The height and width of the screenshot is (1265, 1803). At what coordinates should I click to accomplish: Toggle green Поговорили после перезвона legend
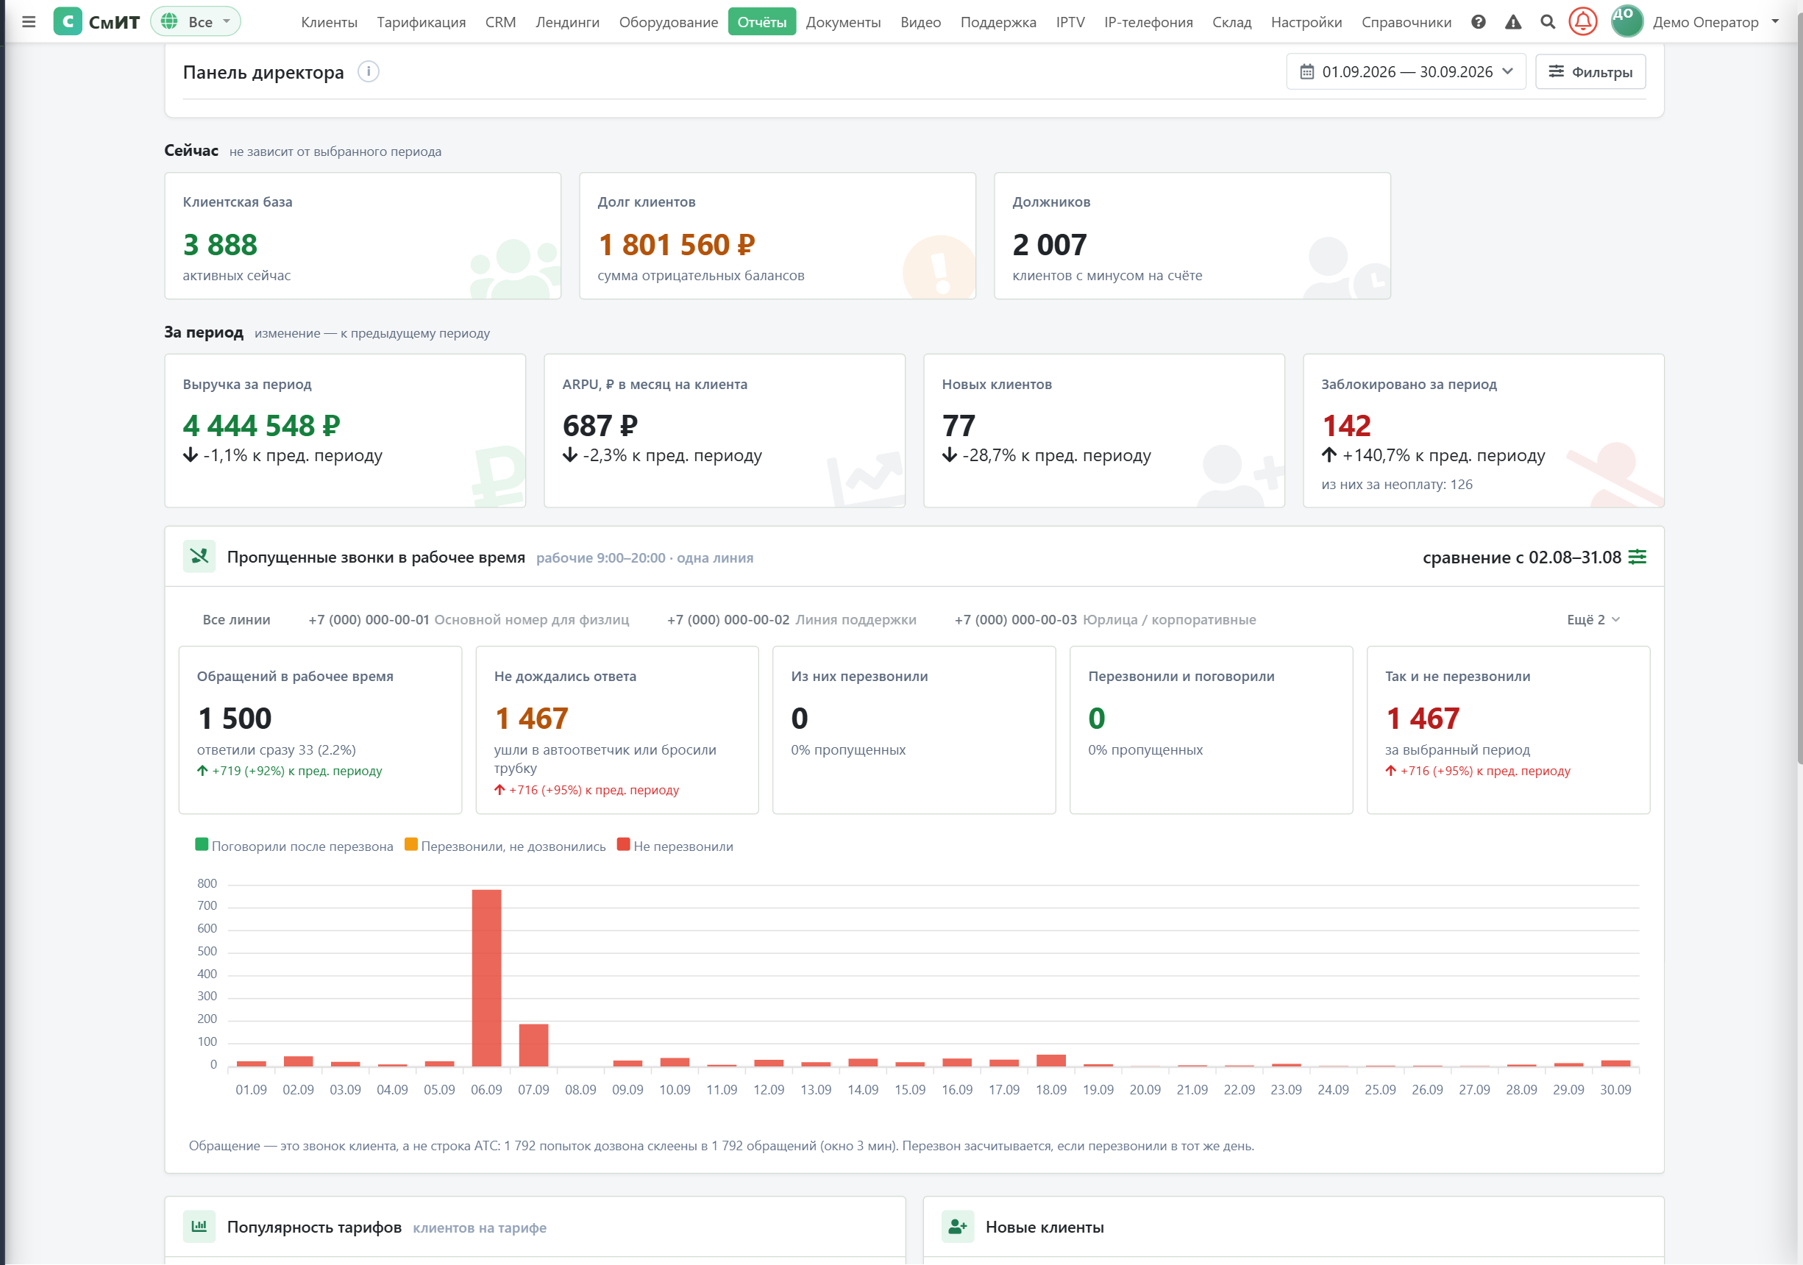click(294, 846)
